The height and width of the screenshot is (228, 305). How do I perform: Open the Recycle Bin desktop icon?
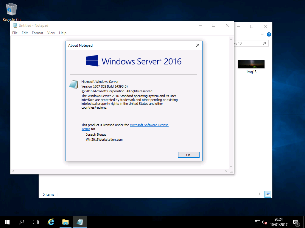tap(12, 12)
